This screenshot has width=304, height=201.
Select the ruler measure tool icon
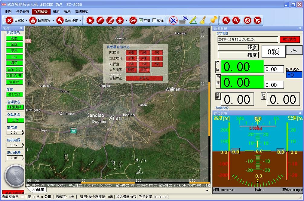[x=193, y=20]
